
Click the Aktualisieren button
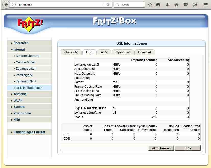161,148
